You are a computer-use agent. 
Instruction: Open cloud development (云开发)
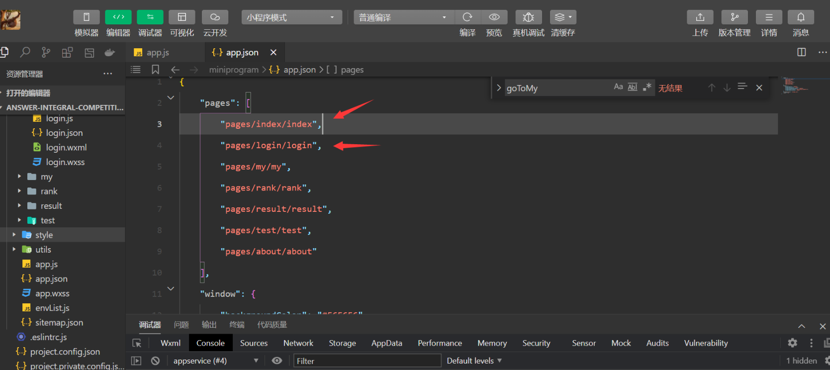point(215,17)
